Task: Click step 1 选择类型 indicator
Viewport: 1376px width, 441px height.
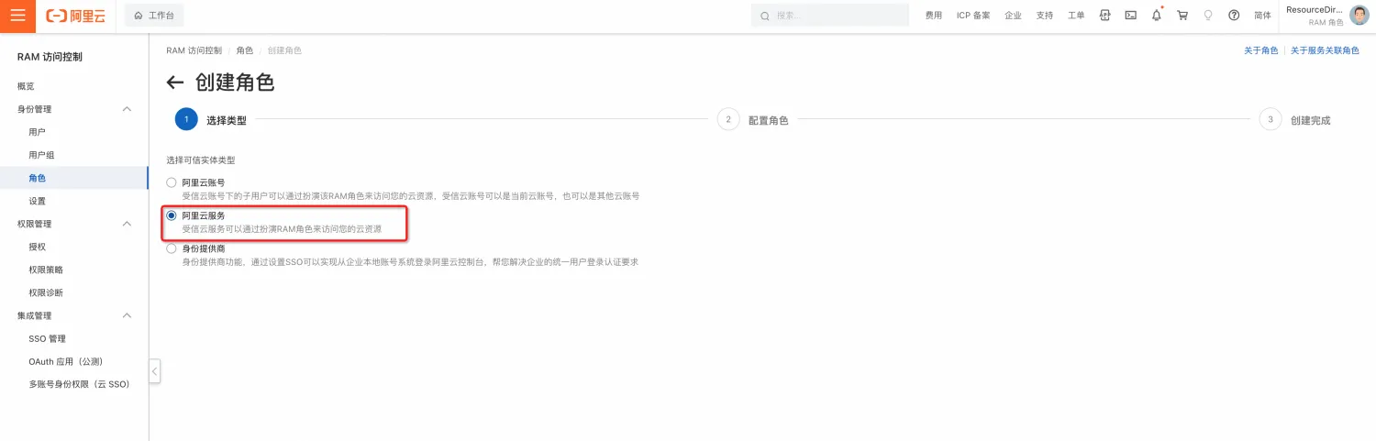Action: [x=185, y=119]
